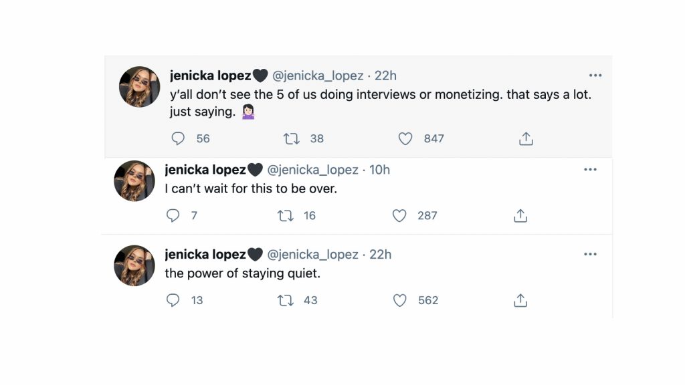Screen dimensions: 685x385
Task: Share the "just saying" tweet
Action: tap(526, 138)
